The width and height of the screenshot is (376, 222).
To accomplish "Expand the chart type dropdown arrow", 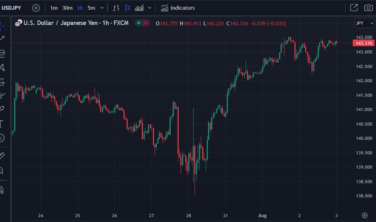I will click(x=150, y=8).
